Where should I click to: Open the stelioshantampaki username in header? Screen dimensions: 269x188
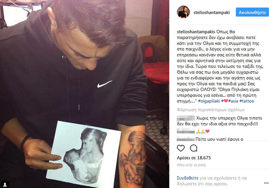pyautogui.click(x=212, y=12)
